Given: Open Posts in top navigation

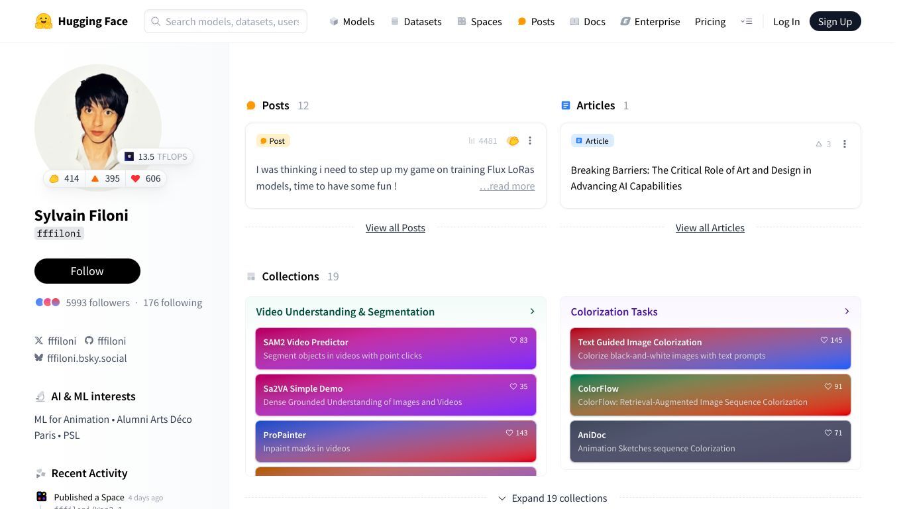Looking at the screenshot, I should 536,21.
